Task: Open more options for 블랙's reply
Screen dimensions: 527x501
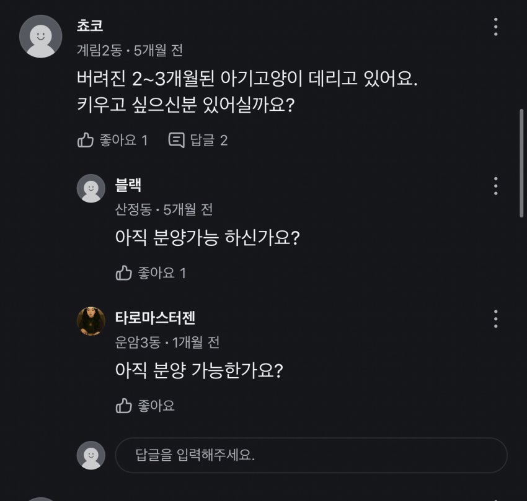Action: pos(495,186)
